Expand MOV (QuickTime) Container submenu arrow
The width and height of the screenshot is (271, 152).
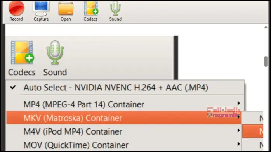239,144
